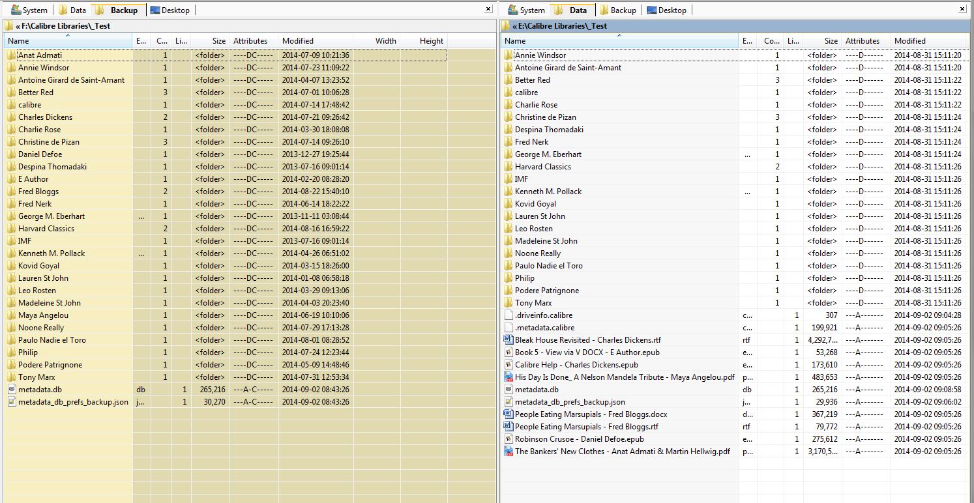Select the Noone Really folder name in the F: pane
The image size is (974, 503).
click(41, 328)
